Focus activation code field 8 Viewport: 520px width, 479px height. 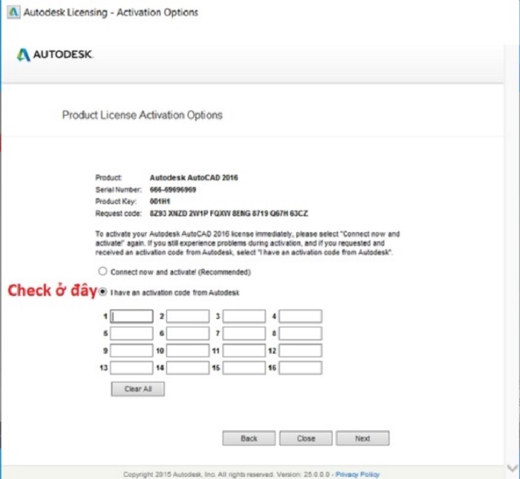point(300,333)
